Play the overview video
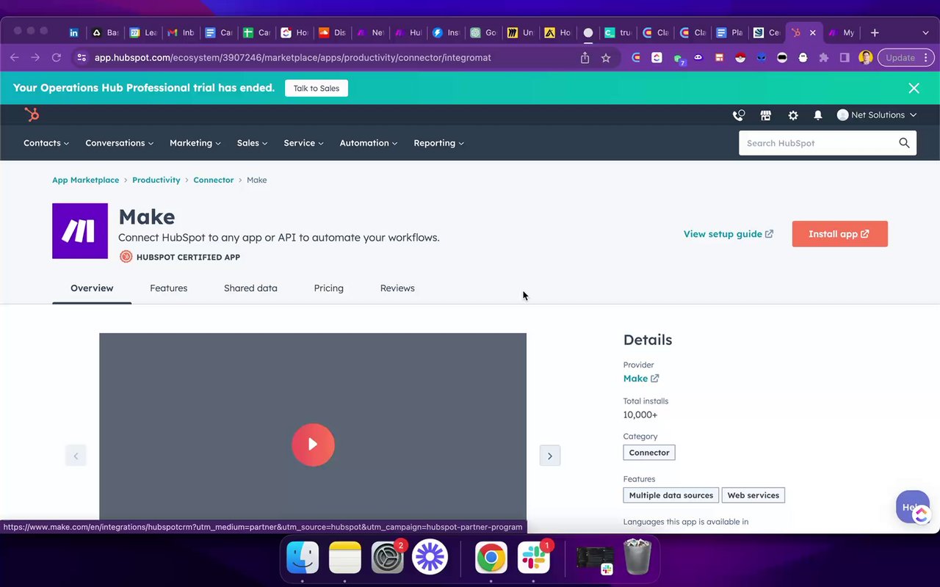 coord(313,445)
